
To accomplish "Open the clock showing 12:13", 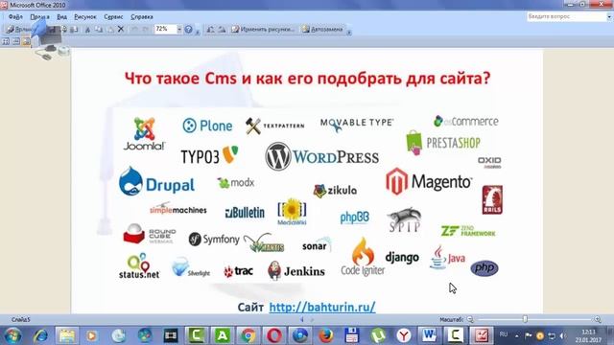I will pos(588,336).
